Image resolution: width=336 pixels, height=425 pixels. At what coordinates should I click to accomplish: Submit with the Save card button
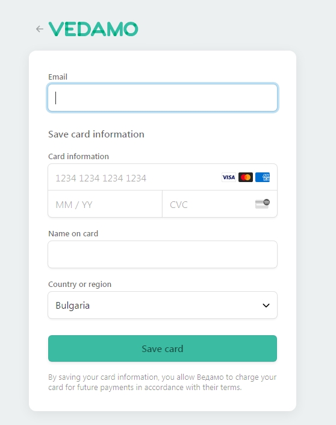point(163,348)
